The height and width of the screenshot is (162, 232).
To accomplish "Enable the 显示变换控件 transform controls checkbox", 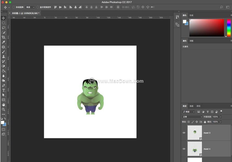I will pyautogui.click(x=38, y=7).
